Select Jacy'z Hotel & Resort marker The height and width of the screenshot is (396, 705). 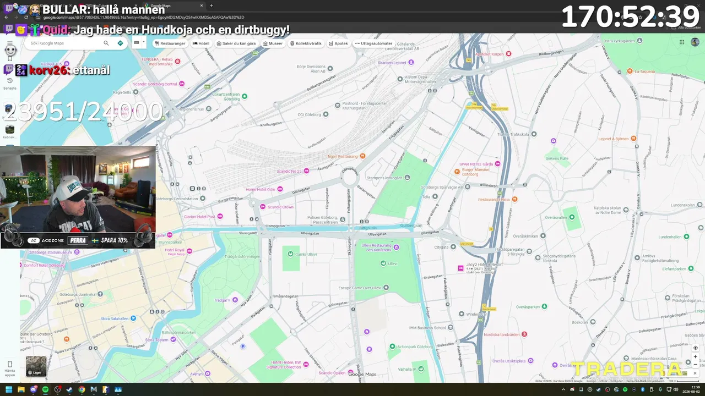(460, 268)
